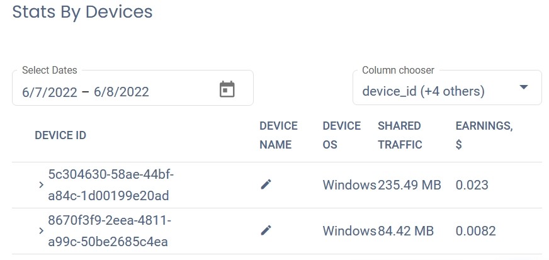Screen dimensions: 549x260
Task: Open the Column chooser dropdown arrow
Action: 524,87
